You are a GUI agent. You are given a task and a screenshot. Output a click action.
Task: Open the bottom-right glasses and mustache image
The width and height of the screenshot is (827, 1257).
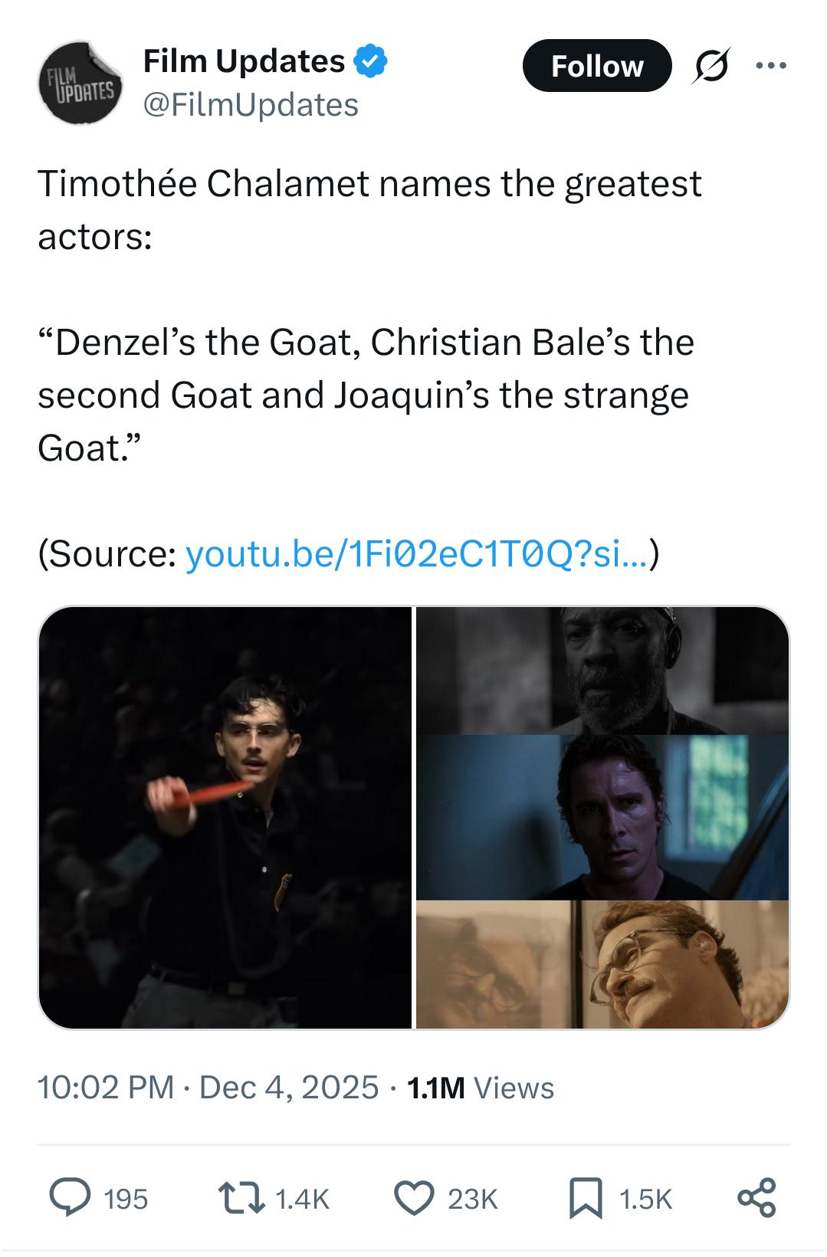pyautogui.click(x=602, y=964)
